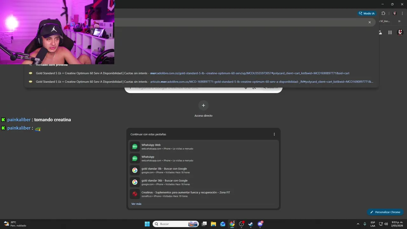Activate the Modo IA button in toolbar
Image resolution: width=407 pixels, height=229 pixels.
pos(367,13)
